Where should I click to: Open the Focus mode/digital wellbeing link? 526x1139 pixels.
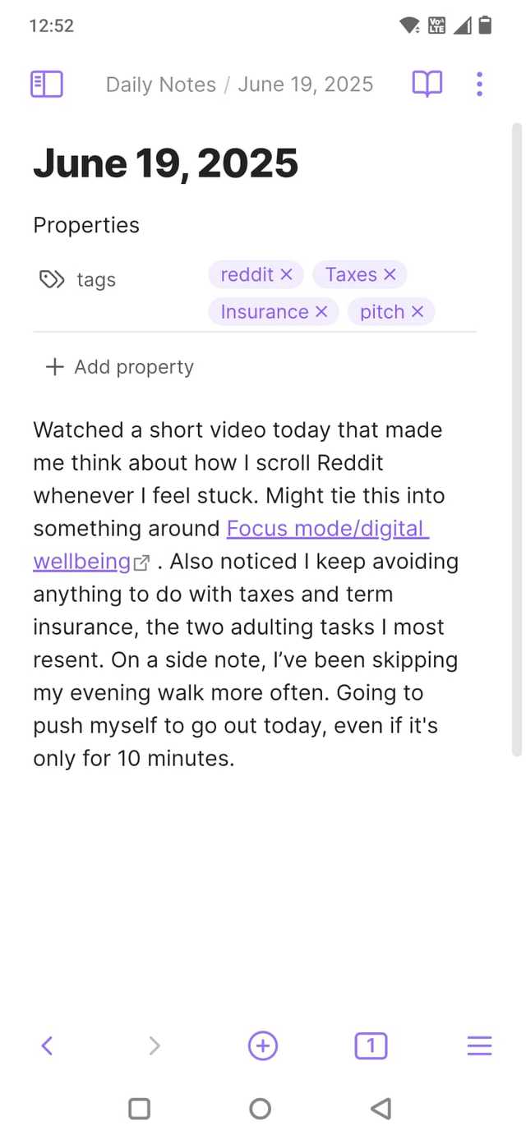coord(327,528)
